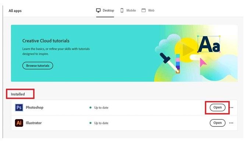The width and height of the screenshot is (247, 144).
Task: Click the Mobile phone icon
Action: tap(122, 11)
